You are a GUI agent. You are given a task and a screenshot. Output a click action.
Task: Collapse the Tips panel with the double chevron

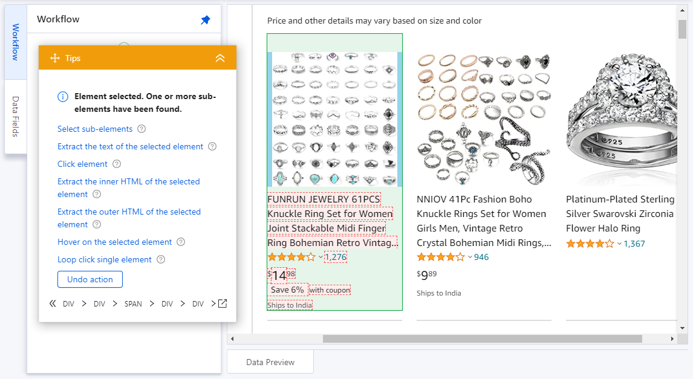(220, 58)
